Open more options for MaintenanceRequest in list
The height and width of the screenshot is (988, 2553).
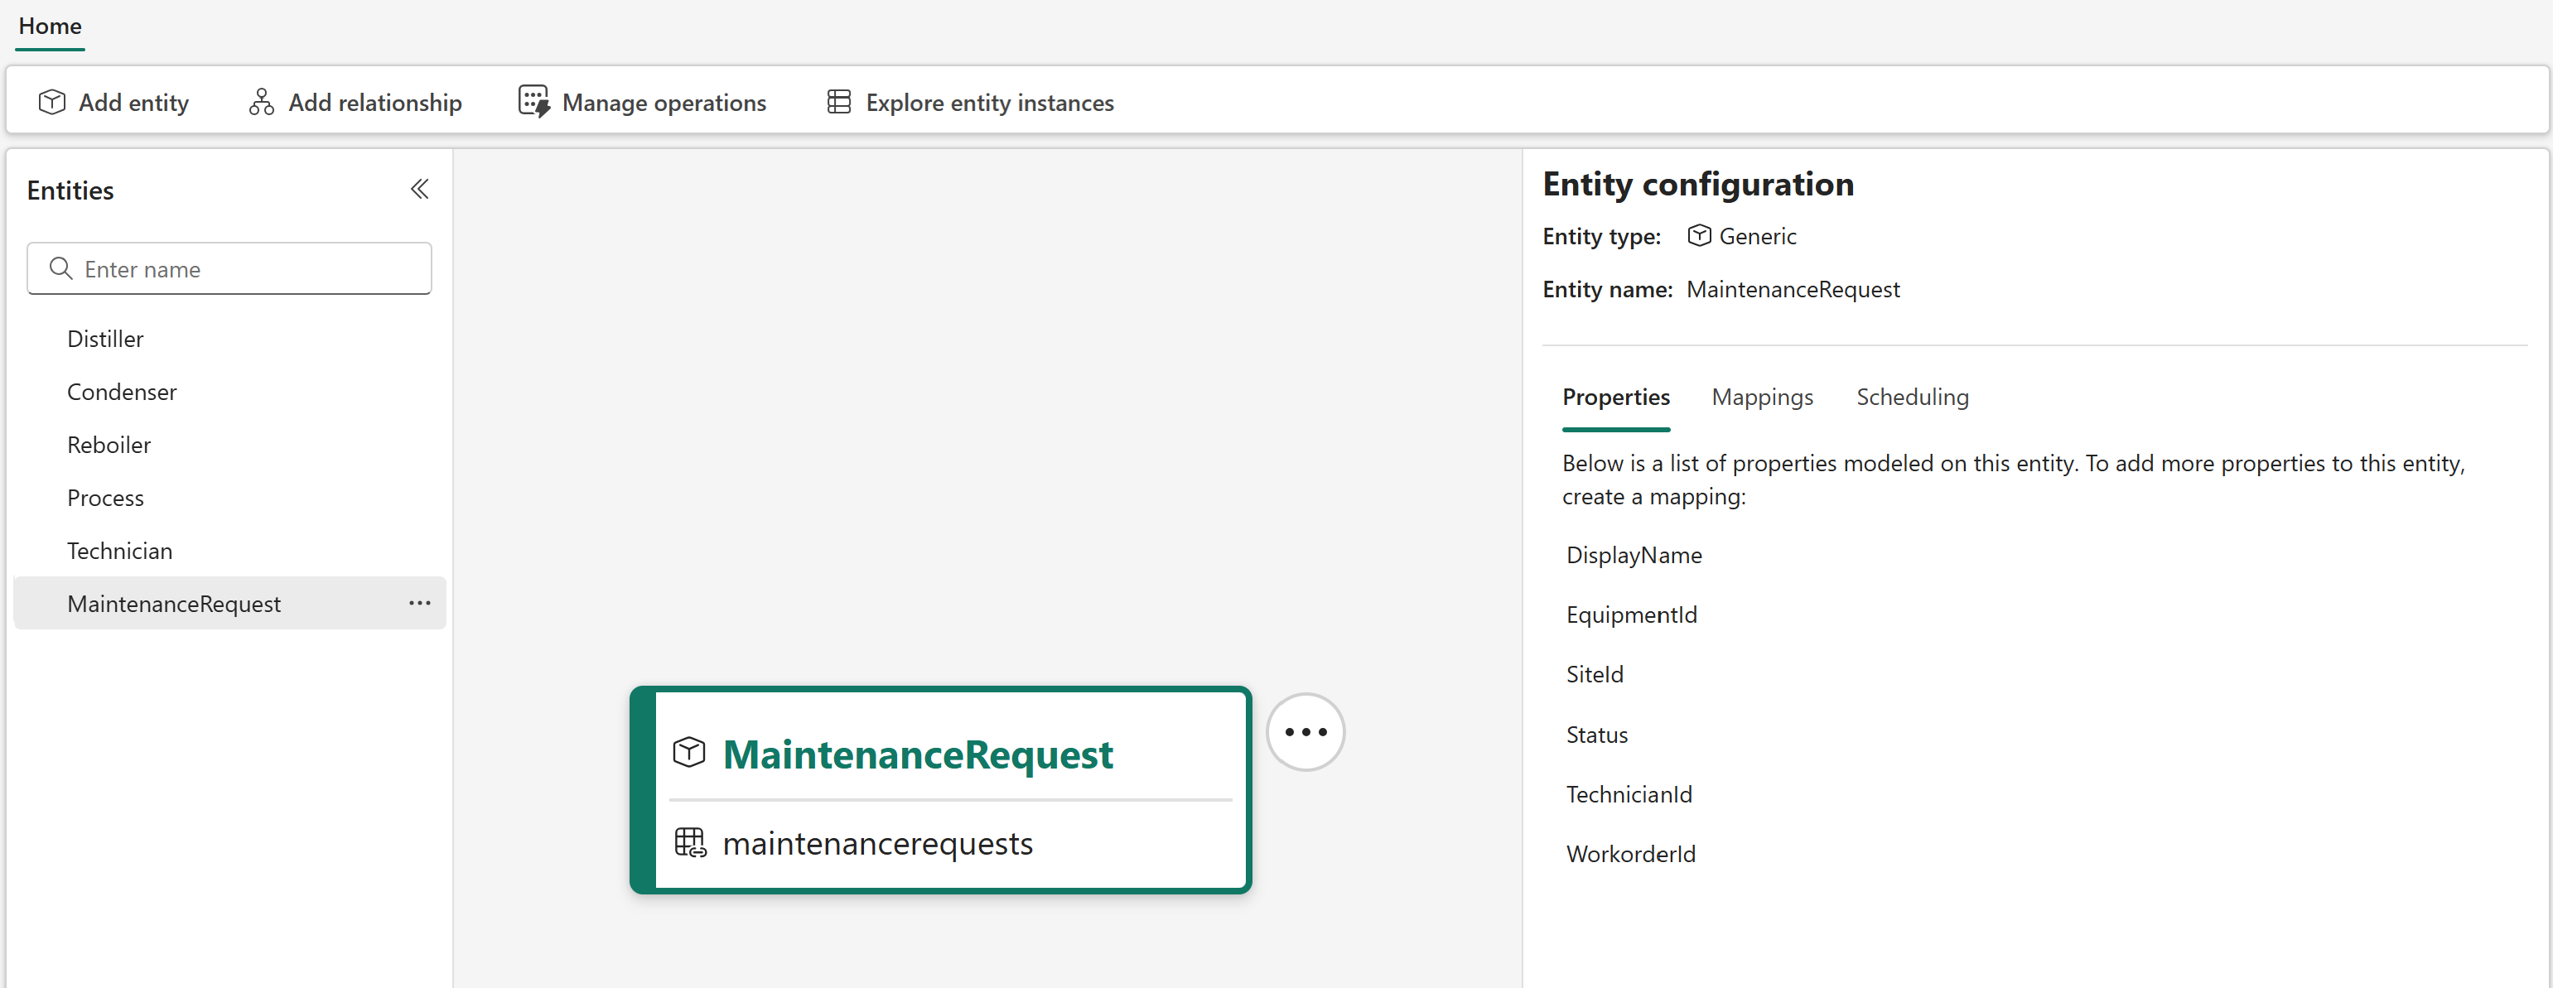419,603
